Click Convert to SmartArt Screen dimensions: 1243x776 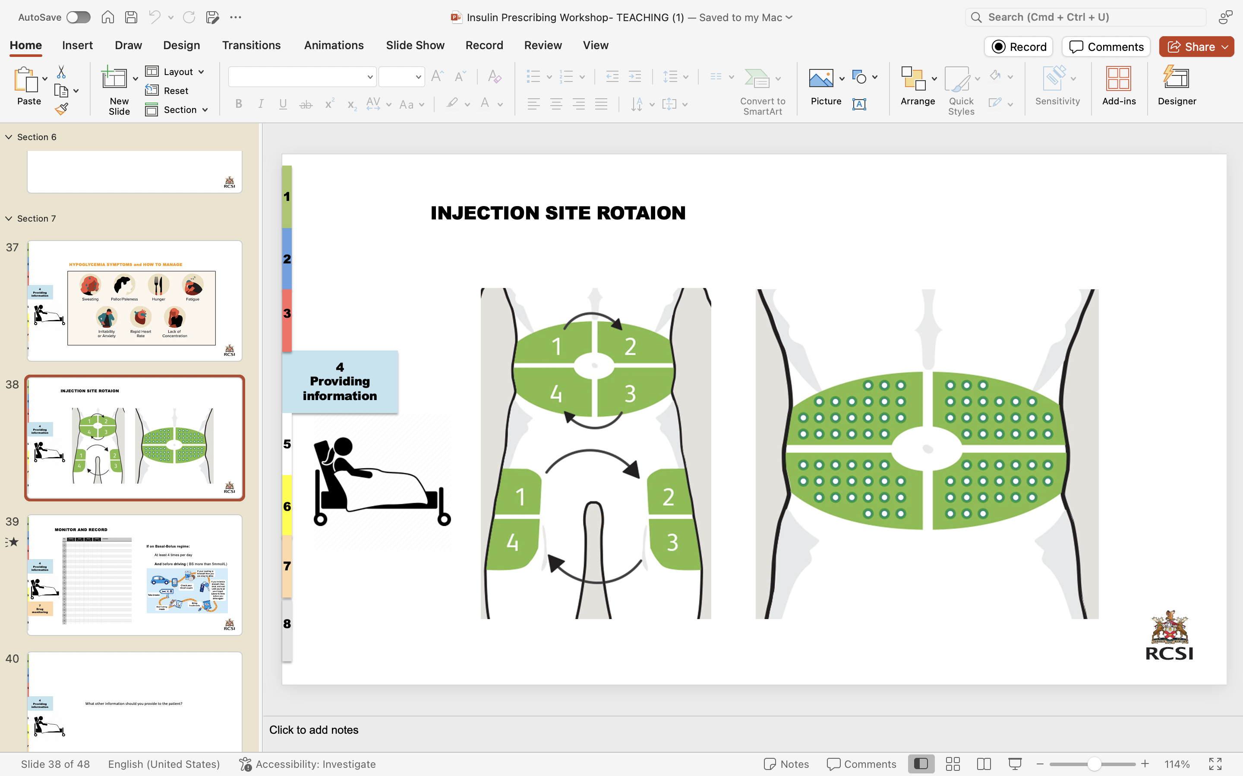[x=763, y=91]
